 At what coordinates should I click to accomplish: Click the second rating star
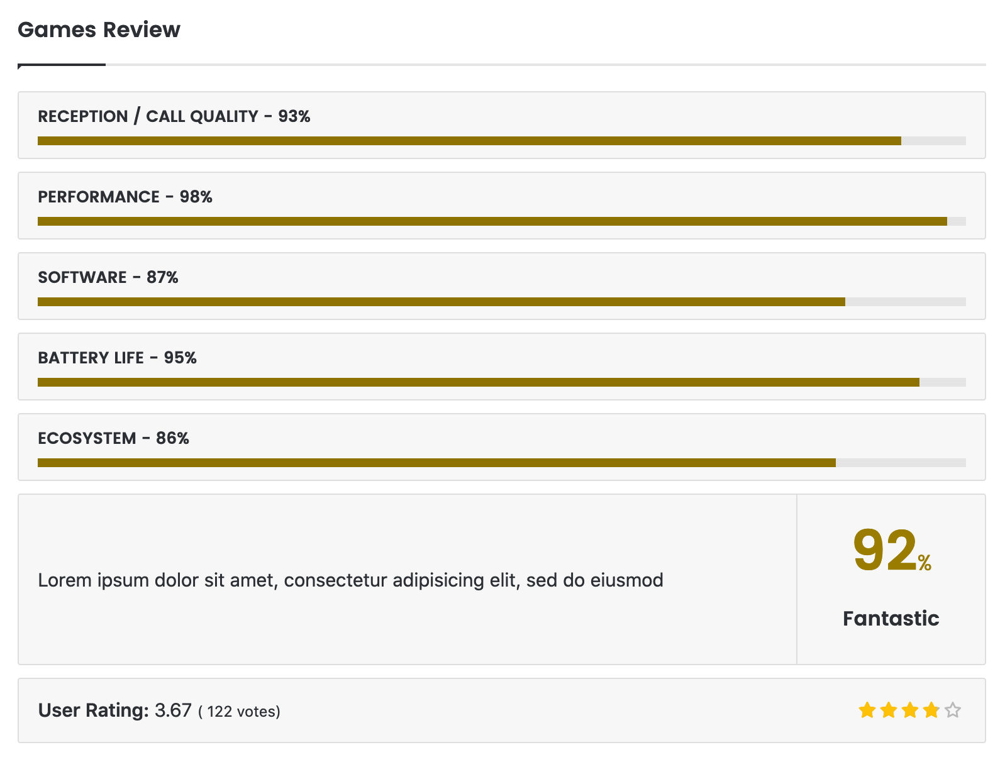889,710
